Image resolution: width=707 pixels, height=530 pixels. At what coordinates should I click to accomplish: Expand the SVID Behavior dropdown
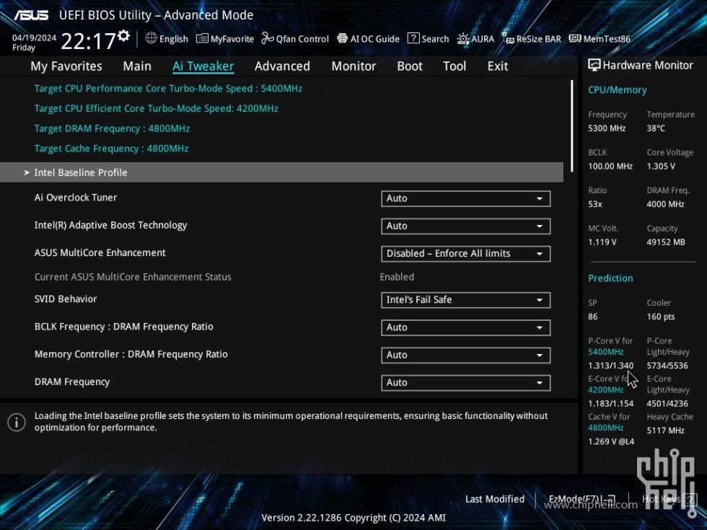[465, 300]
